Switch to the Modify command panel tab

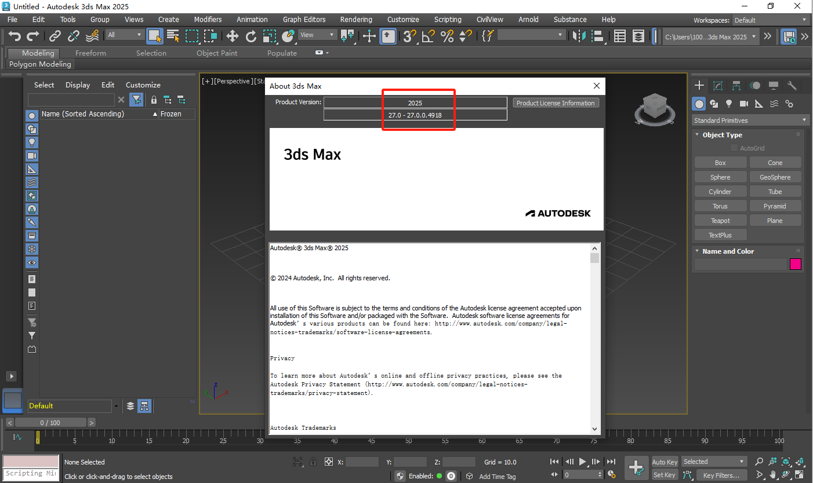pyautogui.click(x=718, y=86)
